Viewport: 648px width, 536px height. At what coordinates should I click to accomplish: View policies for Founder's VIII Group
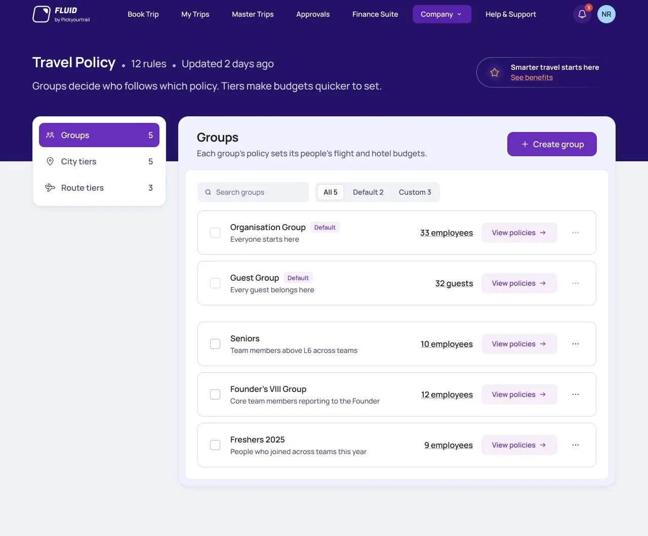[x=519, y=394]
